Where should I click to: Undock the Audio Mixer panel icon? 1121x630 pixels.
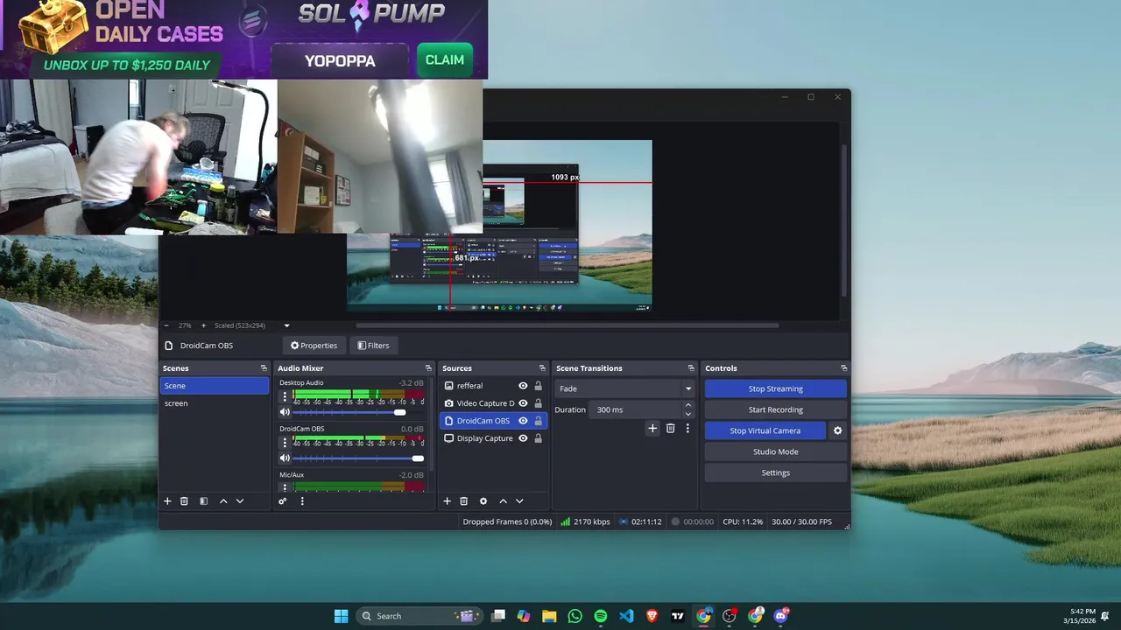[x=428, y=368]
